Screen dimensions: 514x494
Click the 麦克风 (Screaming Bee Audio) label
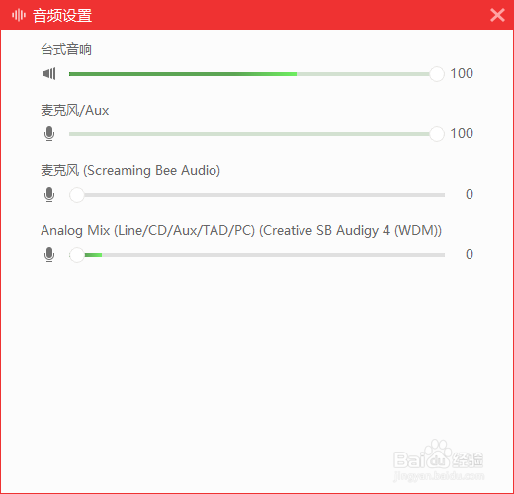[130, 170]
